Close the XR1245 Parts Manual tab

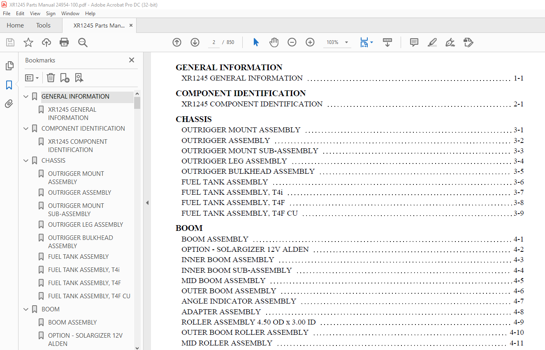tap(131, 25)
